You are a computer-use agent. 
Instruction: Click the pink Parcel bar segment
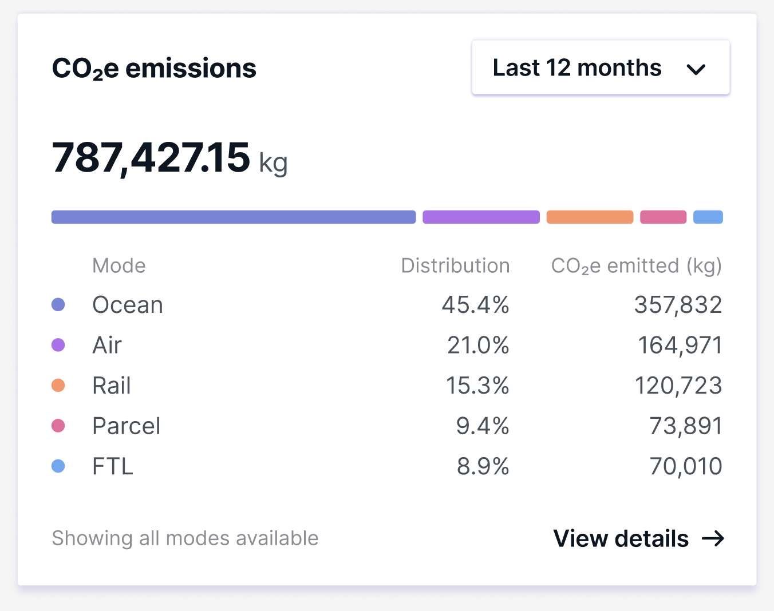pos(663,217)
